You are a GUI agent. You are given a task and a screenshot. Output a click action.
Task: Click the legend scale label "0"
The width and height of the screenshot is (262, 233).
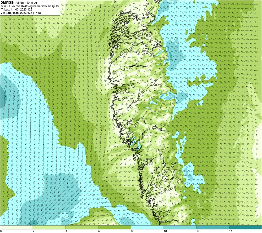(x=1, y=231)
